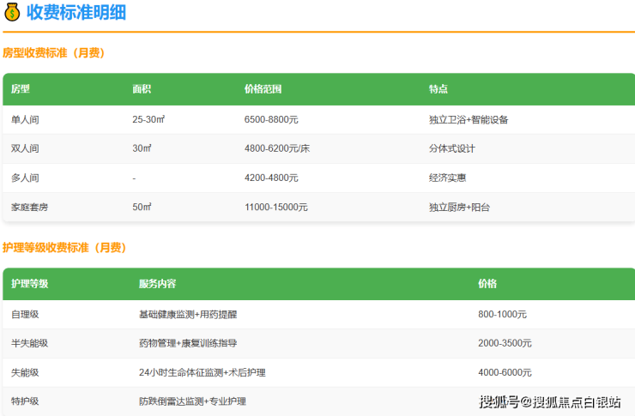Viewport: 635px width, 416px height.
Task: Click the 6500-8800元 price cell
Action: click(271, 119)
